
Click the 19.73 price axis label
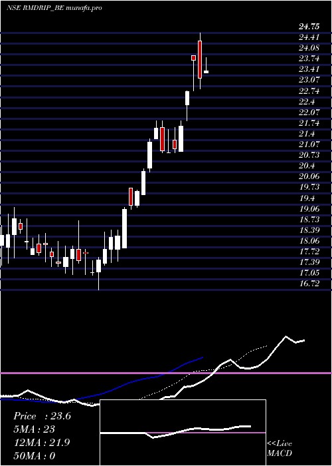pos(309,187)
